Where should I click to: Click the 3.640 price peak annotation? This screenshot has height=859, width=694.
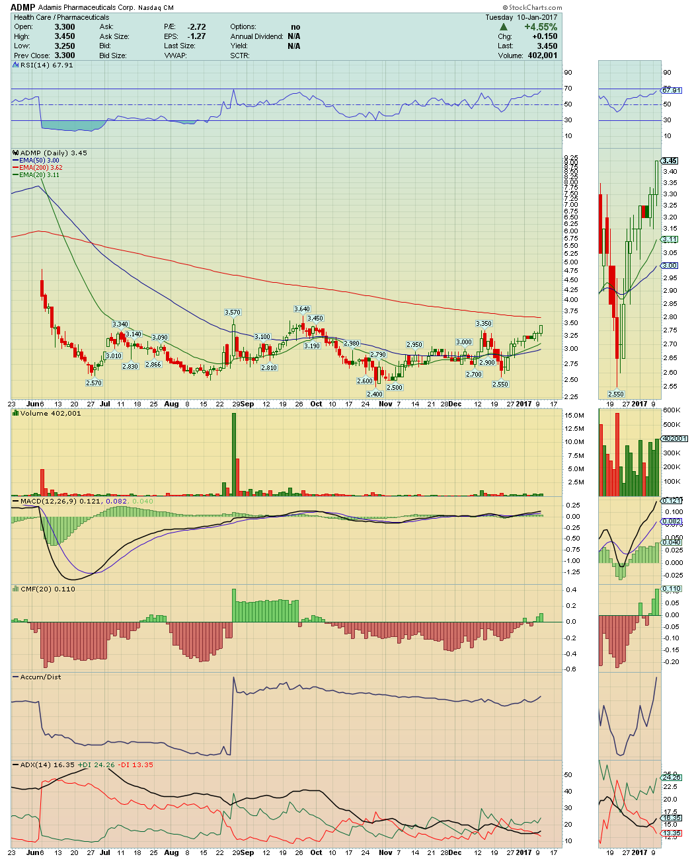[302, 309]
